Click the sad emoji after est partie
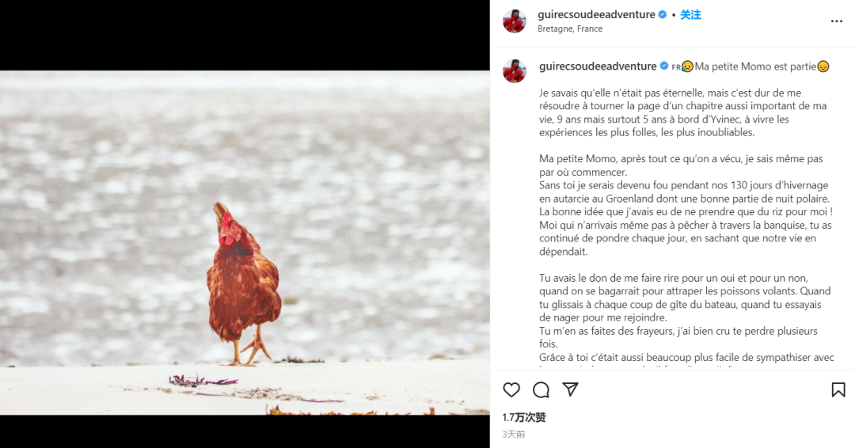Screen dimensions: 855x448 (x=823, y=66)
